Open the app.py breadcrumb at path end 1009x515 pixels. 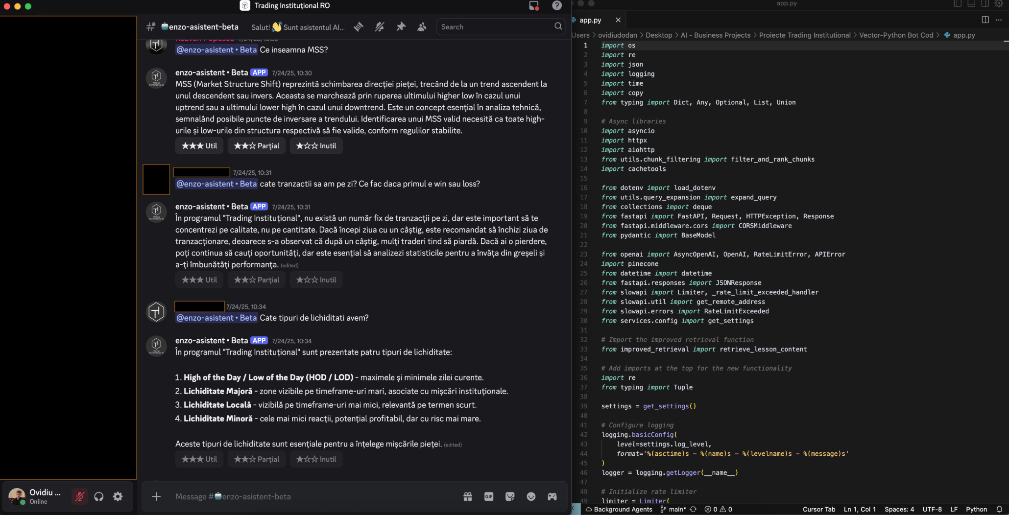(960, 35)
